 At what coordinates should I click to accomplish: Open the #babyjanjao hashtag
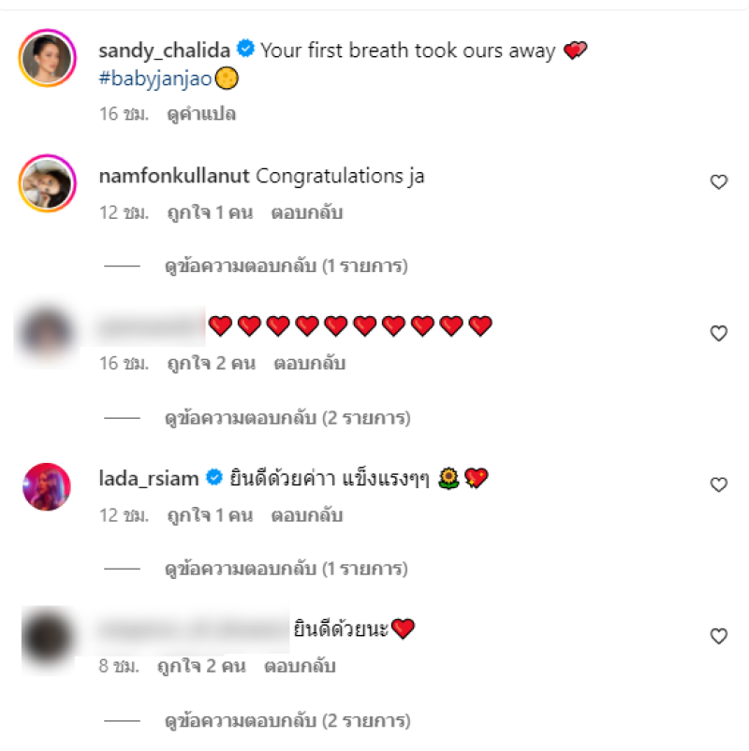154,79
